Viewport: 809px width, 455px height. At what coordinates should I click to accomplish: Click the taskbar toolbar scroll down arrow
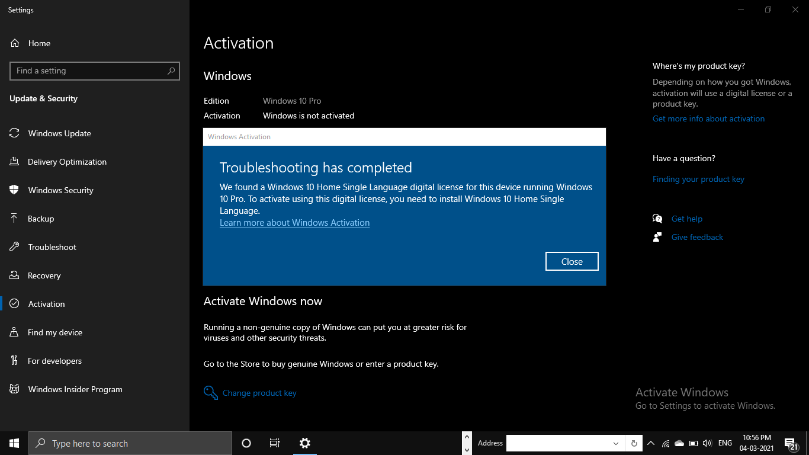pos(466,450)
